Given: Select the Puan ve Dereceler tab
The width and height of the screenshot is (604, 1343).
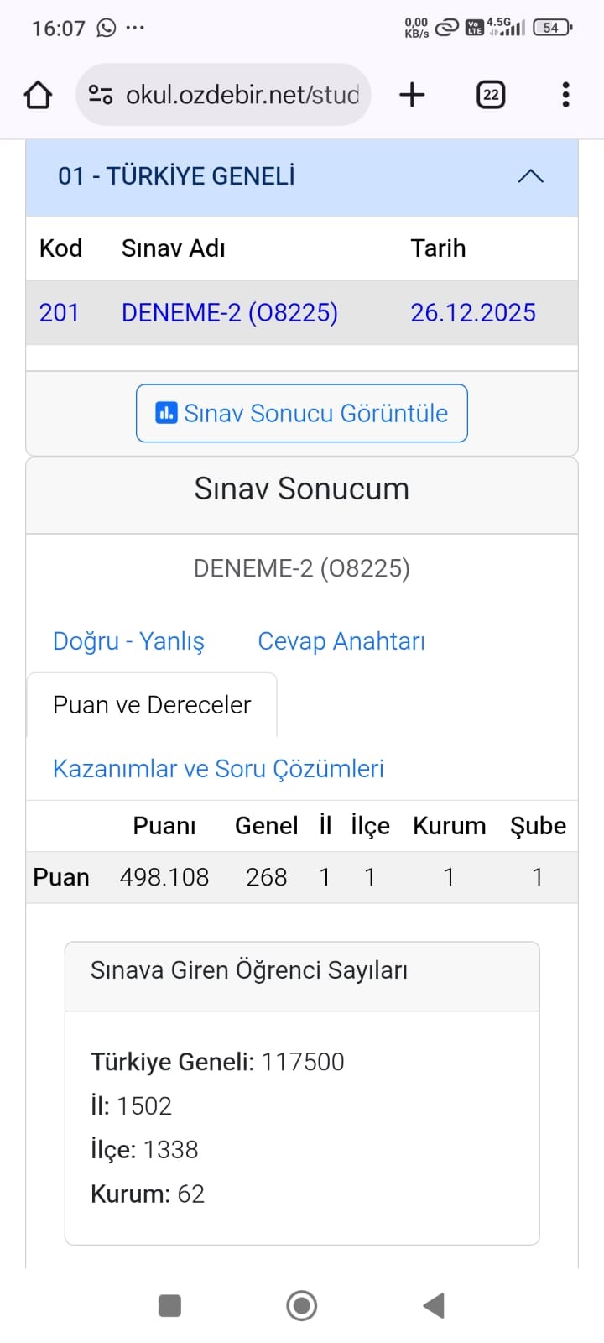Looking at the screenshot, I should (152, 705).
